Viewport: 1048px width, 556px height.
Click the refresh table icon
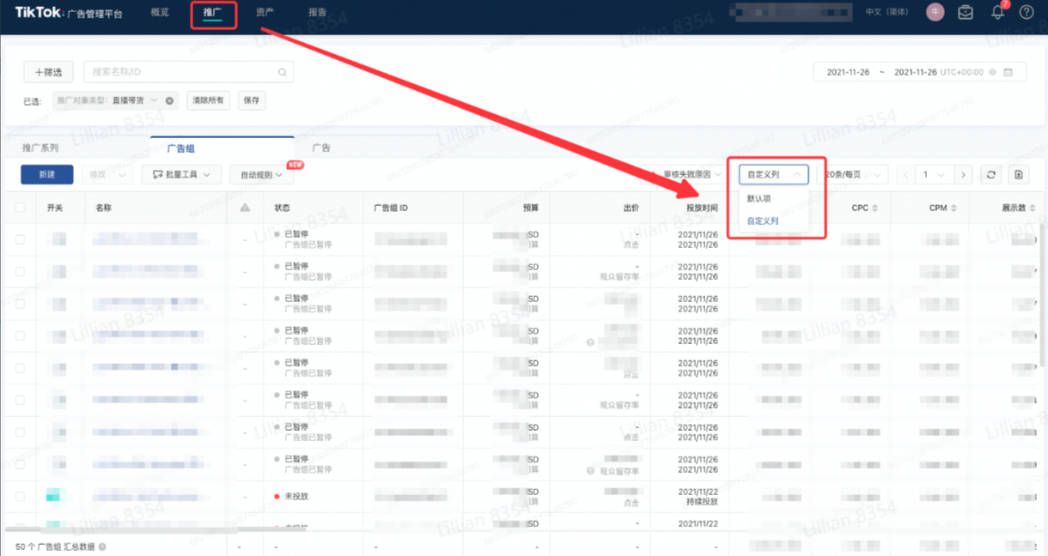click(x=991, y=175)
